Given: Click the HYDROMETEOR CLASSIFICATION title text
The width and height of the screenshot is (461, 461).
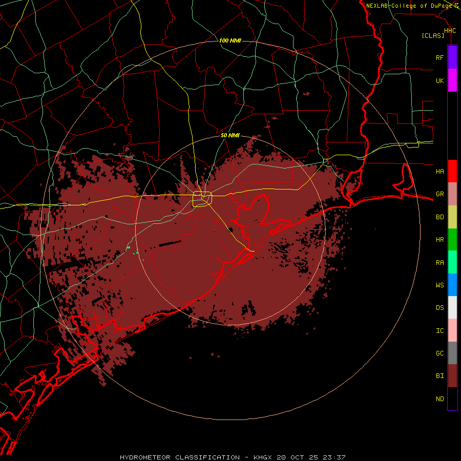Looking at the screenshot, I should click(180, 457).
